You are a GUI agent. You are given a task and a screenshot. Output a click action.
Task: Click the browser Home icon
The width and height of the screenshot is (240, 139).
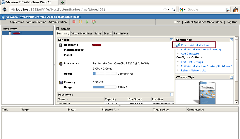pos(236,10)
